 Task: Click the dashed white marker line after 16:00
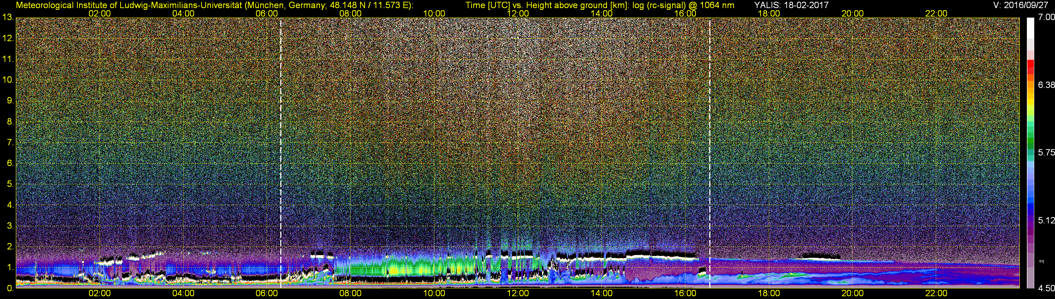click(710, 153)
